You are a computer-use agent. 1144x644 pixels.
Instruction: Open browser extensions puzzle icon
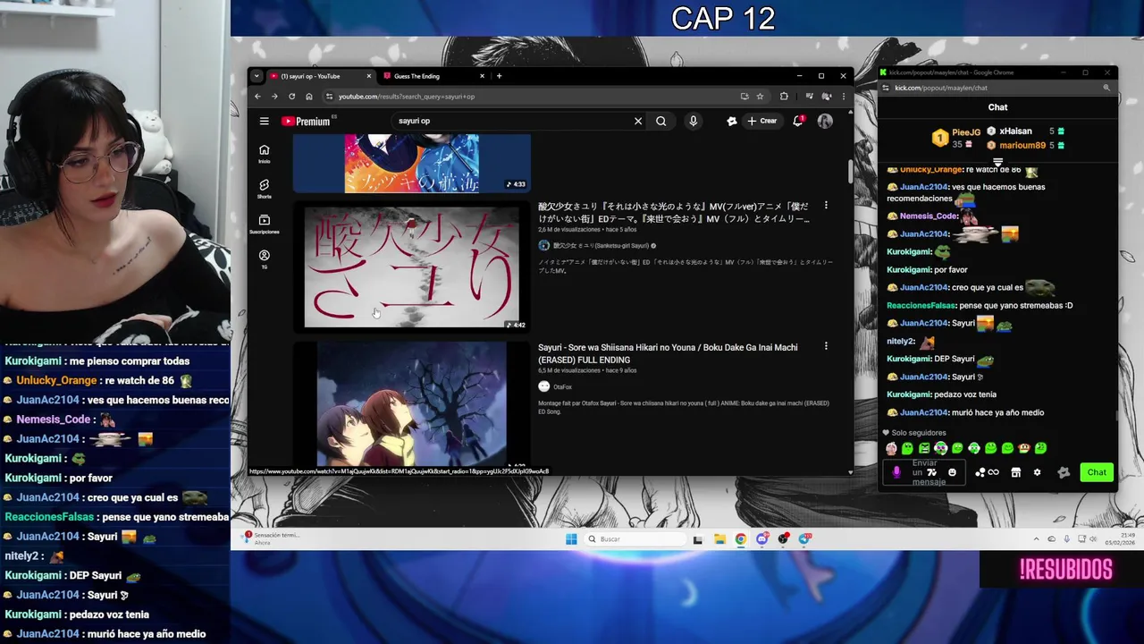click(x=784, y=97)
